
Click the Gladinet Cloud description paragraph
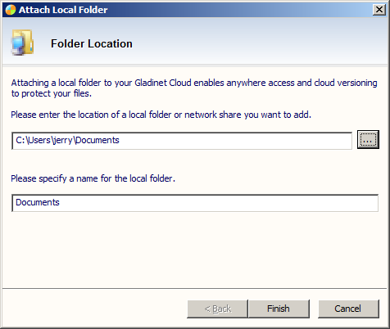coord(194,88)
